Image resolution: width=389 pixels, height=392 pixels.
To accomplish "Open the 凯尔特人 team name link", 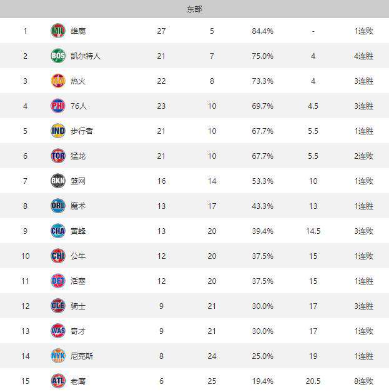I will (86, 56).
